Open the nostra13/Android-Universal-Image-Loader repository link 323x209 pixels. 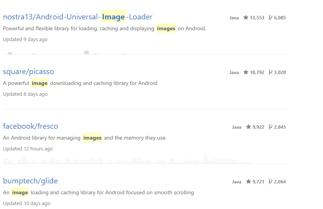[78, 17]
